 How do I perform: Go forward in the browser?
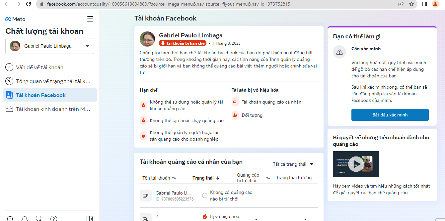click(x=18, y=4)
